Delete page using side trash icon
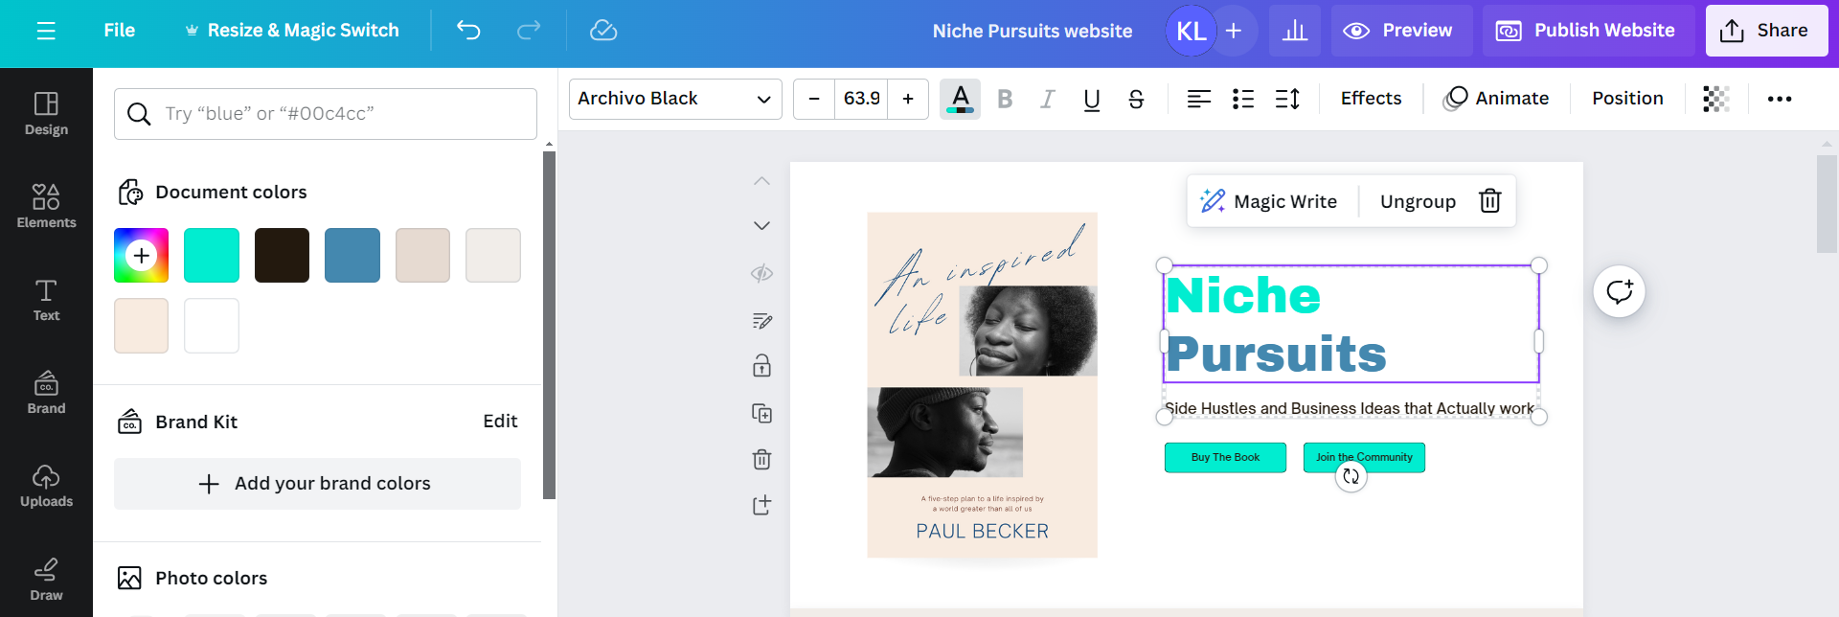Viewport: 1839px width, 617px height. pos(762,459)
